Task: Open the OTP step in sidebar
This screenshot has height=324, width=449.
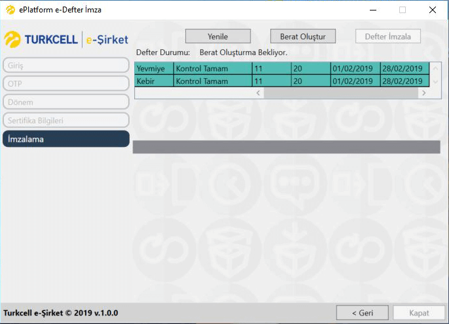Action: [x=66, y=83]
